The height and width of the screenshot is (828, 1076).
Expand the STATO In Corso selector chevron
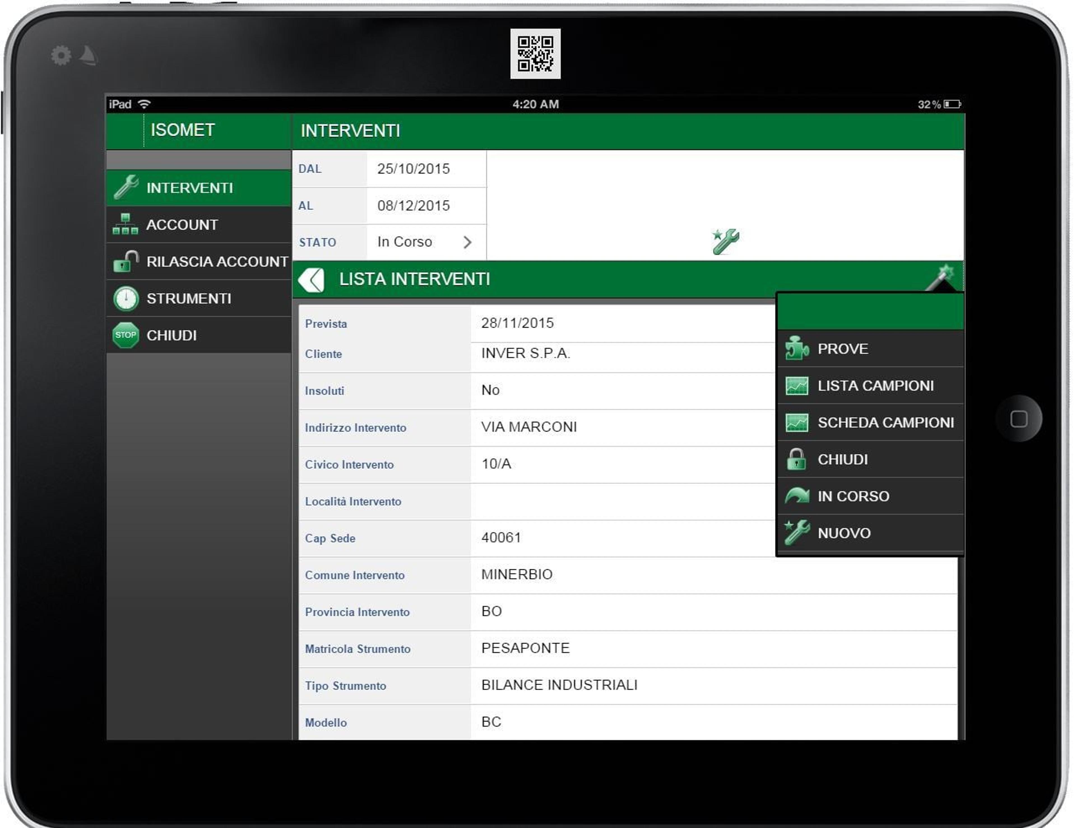(468, 242)
